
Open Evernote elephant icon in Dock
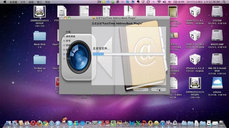click(113, 123)
